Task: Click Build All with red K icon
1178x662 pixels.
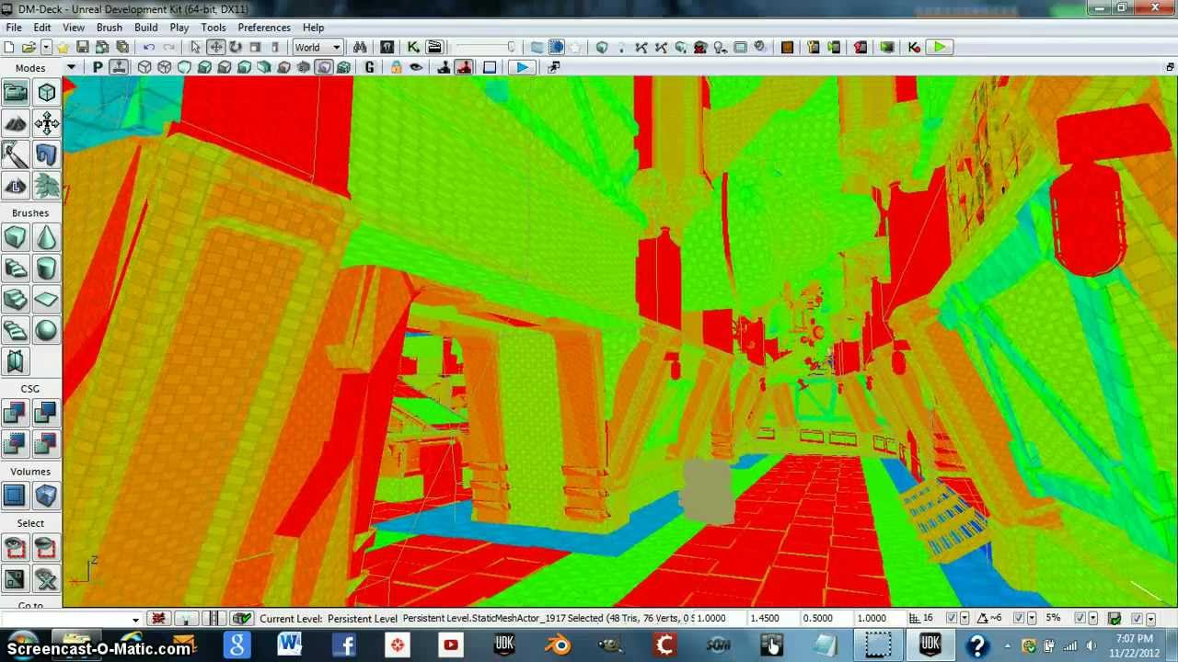Action: click(914, 47)
